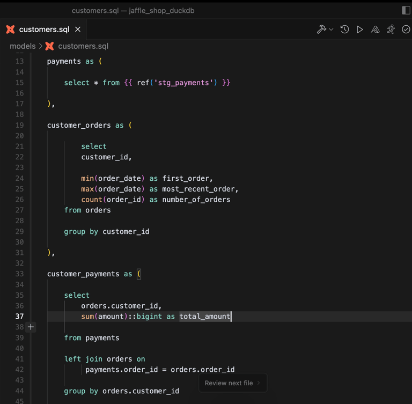Click 'left join orders on' on line 41
The image size is (412, 404).
105,359
